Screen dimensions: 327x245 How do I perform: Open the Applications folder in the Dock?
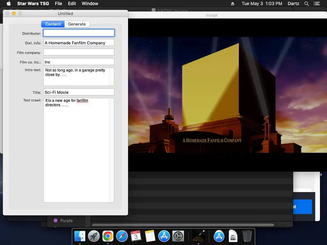pyautogui.click(x=219, y=236)
